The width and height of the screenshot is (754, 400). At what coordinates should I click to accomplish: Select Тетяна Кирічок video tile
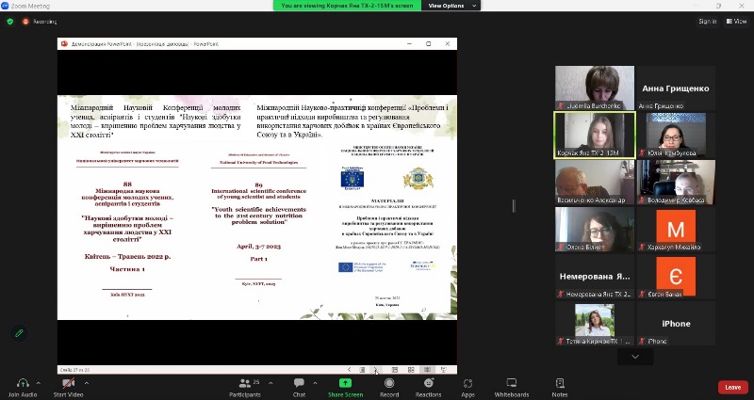point(595,323)
